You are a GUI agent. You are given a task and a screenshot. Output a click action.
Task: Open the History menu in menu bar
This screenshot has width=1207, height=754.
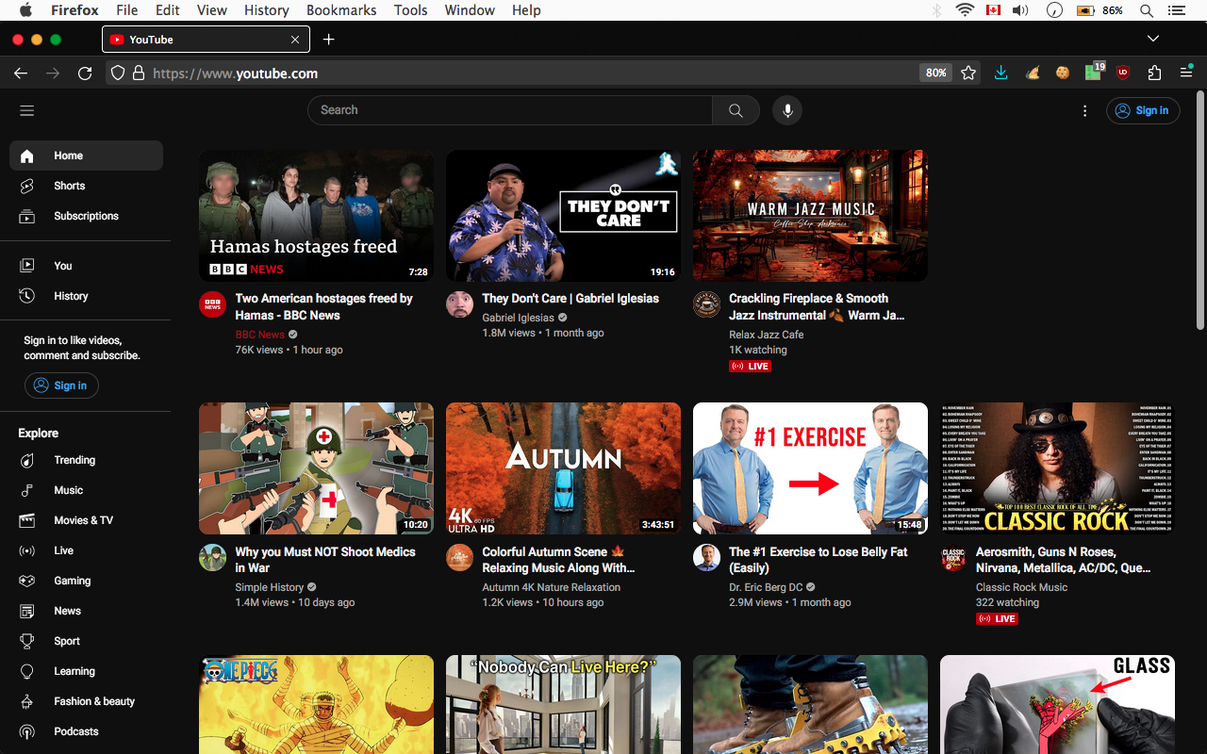266,10
